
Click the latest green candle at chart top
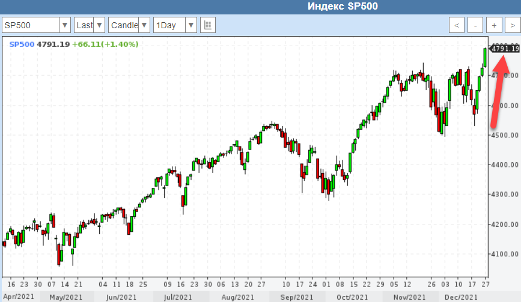coord(485,56)
